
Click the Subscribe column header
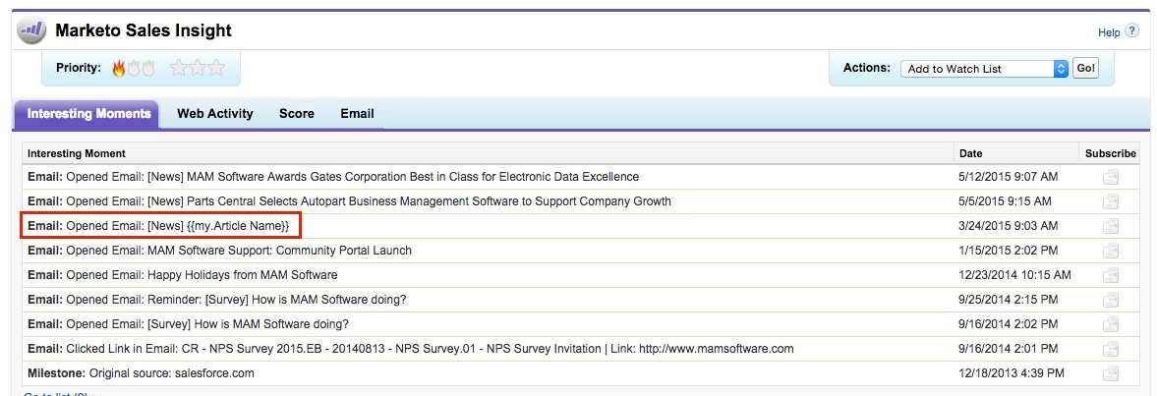click(1111, 153)
